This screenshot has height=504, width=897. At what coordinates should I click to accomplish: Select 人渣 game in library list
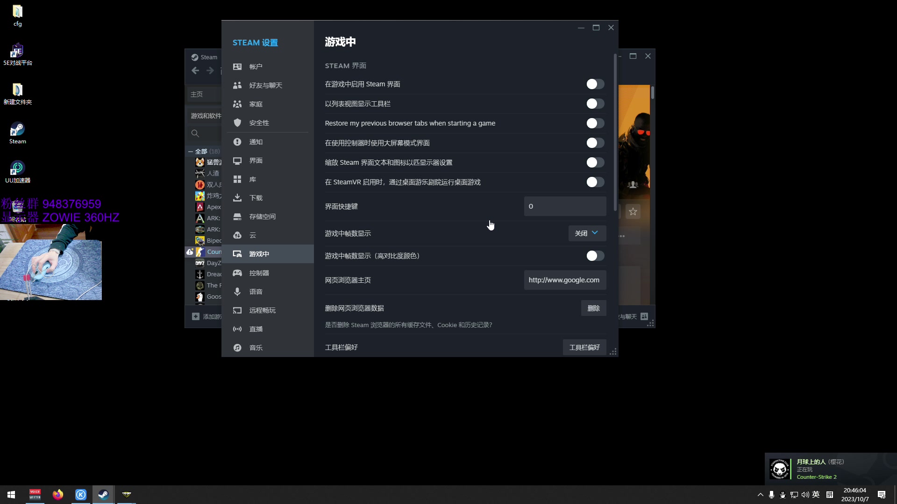click(x=208, y=173)
